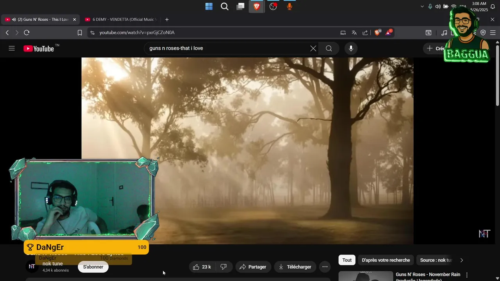Open the November Rain video thumbnail

click(x=366, y=276)
